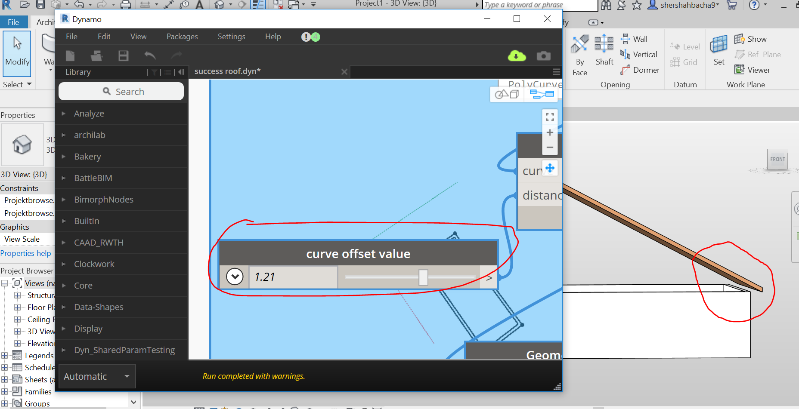This screenshot has width=799, height=409.
Task: Click the Revit Default 3D View house icon
Action: (x=220, y=5)
